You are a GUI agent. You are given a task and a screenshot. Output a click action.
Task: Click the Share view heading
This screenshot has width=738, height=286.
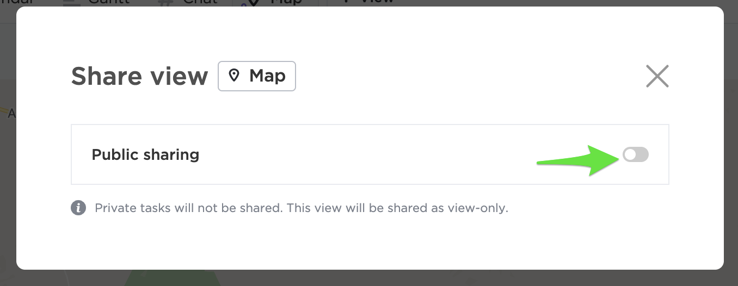139,76
